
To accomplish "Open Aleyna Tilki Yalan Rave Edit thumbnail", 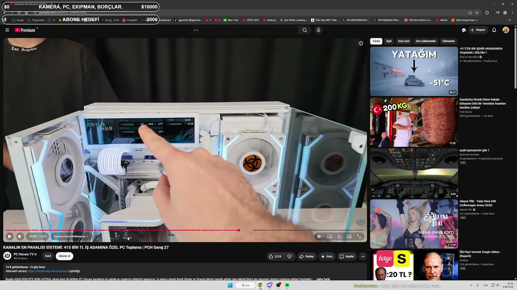I will [414, 224].
